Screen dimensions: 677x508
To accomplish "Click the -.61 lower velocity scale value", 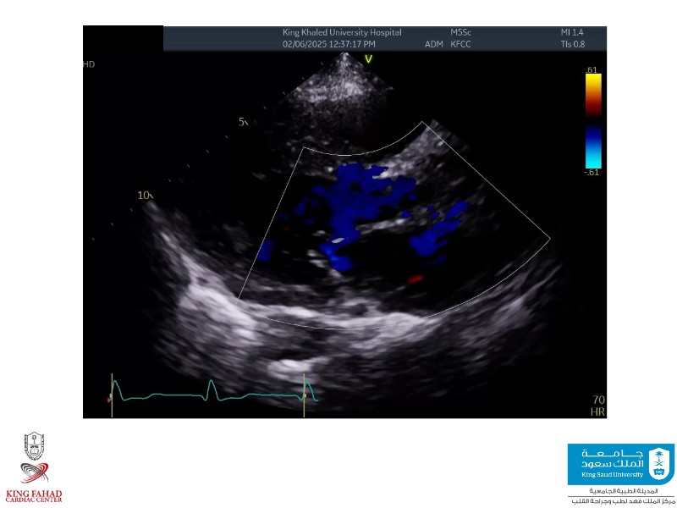I will pyautogui.click(x=592, y=173).
